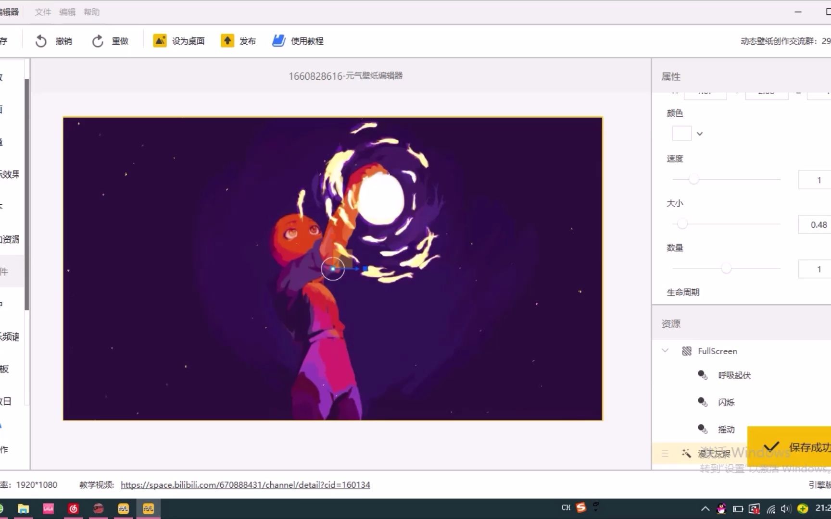The image size is (831, 519).
Task: Select the FullScreen layer row
Action: 742,351
